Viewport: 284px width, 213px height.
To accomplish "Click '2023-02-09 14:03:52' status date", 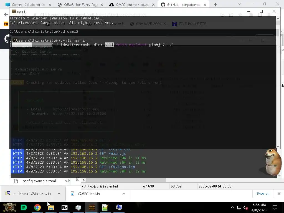I will tap(215, 186).
